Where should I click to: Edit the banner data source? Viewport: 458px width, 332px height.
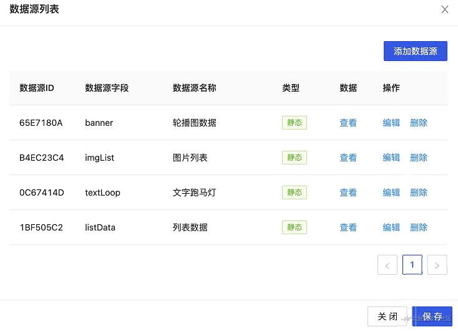(x=391, y=123)
